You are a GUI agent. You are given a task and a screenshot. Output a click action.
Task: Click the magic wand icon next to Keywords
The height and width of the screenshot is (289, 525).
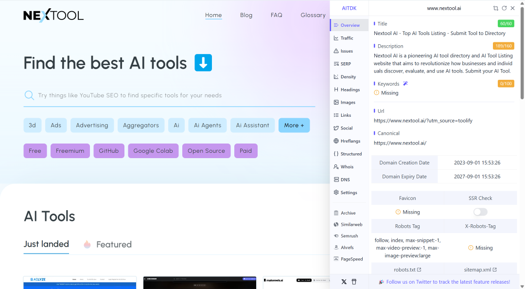tap(405, 84)
